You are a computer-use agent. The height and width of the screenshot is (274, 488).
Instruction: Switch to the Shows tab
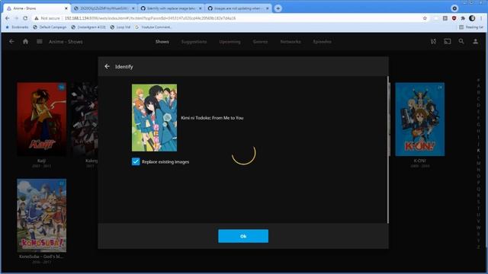click(x=162, y=42)
